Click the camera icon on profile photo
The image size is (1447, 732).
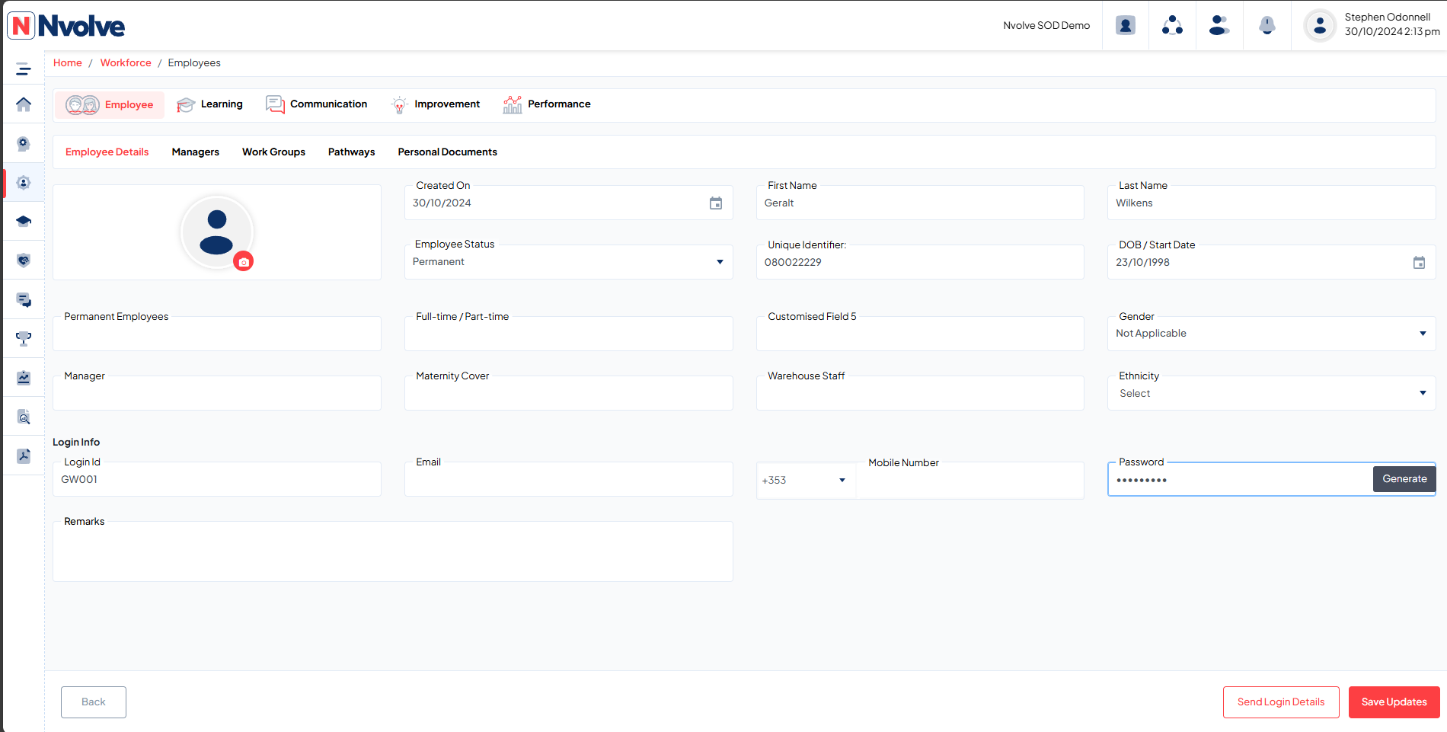pyautogui.click(x=244, y=261)
